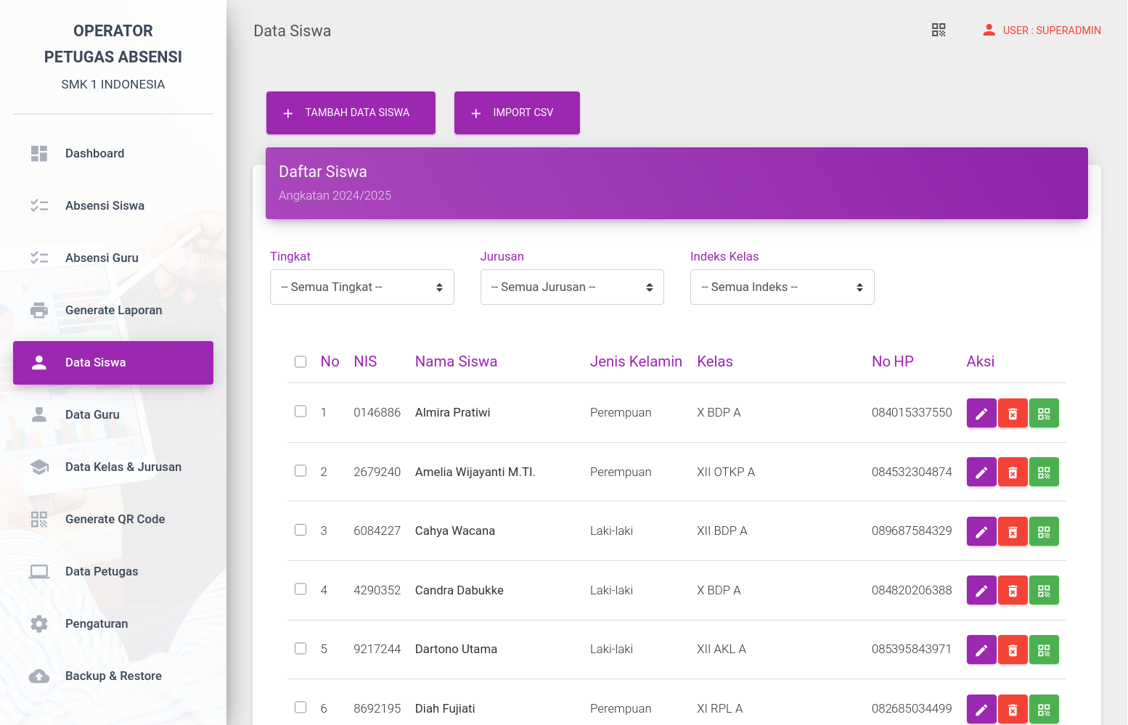Click phone number 084532304874

pyautogui.click(x=912, y=472)
